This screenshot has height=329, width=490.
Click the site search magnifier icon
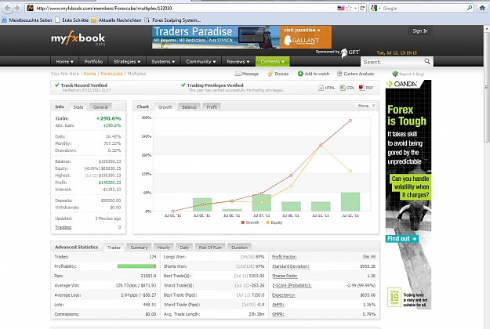point(427,62)
